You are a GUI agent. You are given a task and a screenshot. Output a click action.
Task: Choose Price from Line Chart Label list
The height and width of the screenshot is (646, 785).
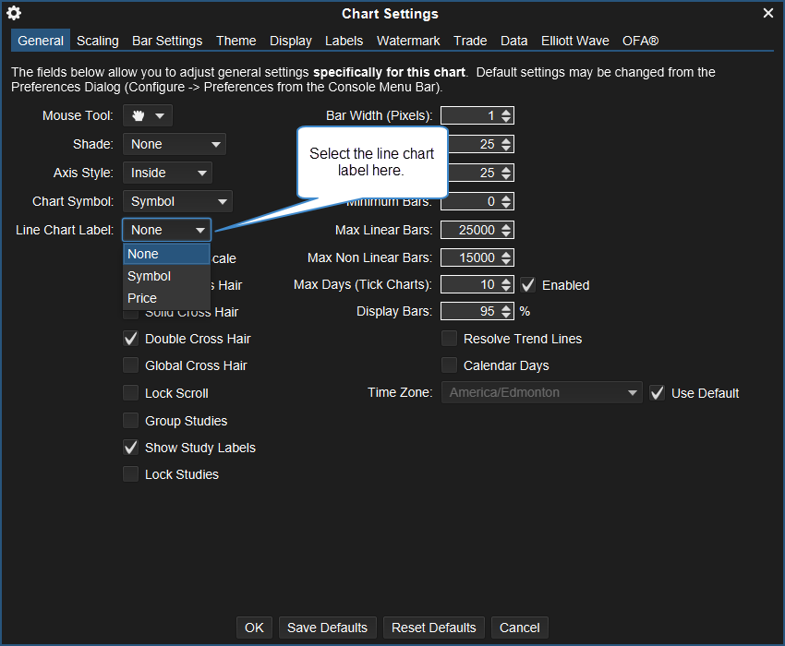click(x=142, y=298)
